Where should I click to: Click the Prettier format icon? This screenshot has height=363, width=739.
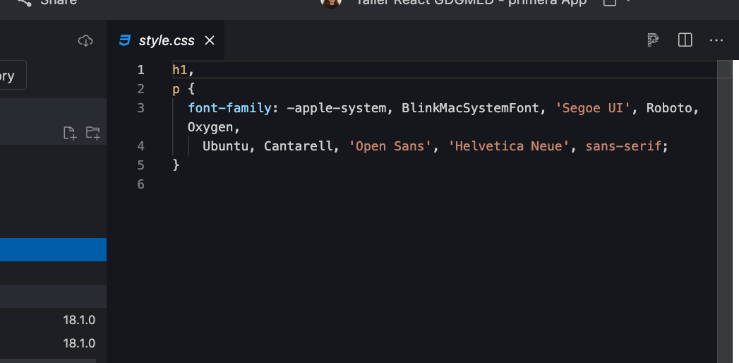653,40
